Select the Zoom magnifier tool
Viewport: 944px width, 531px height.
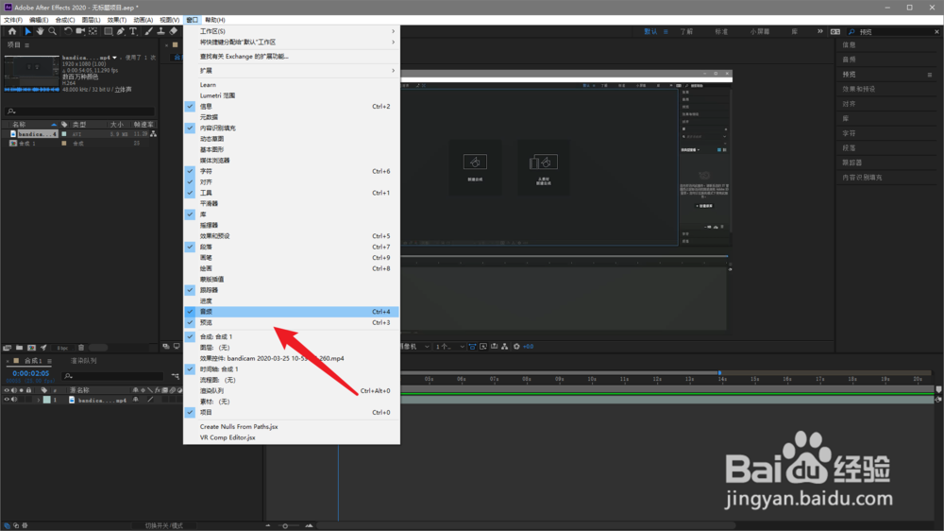pos(53,31)
